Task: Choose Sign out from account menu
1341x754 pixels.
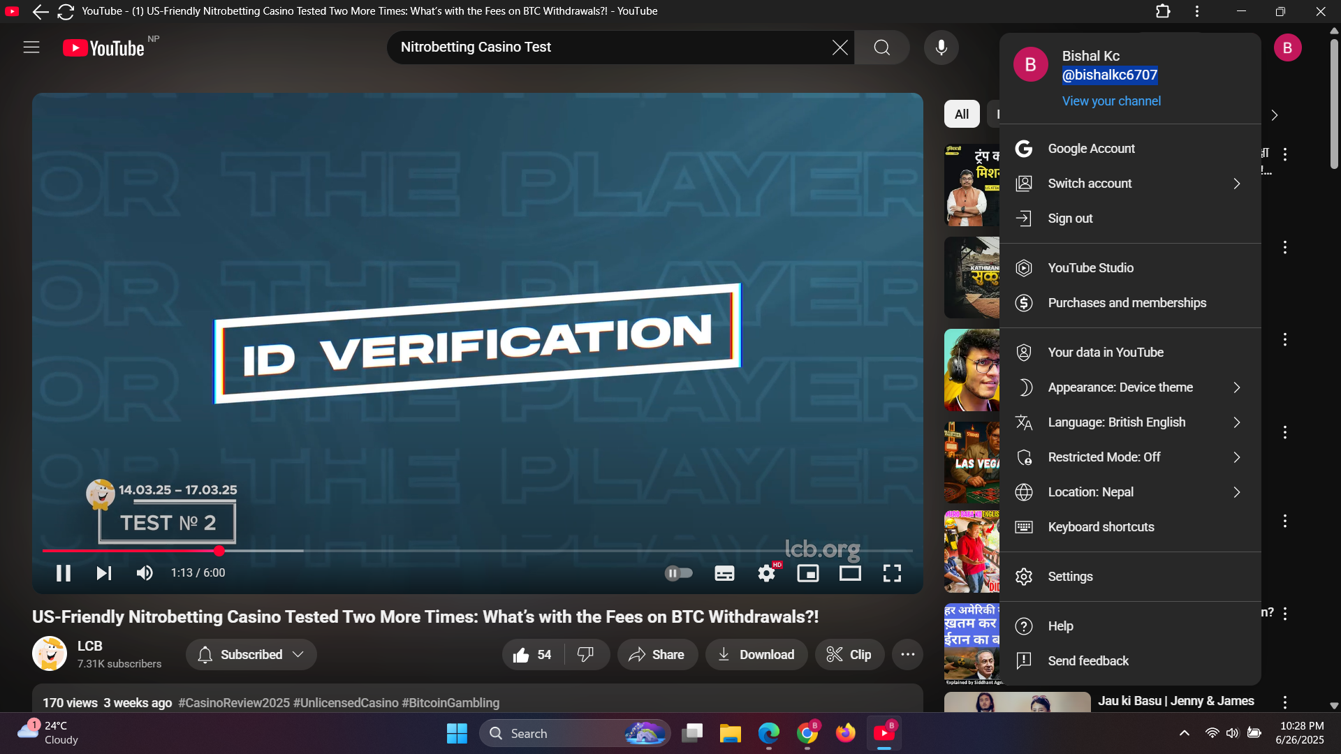Action: coord(1130,219)
